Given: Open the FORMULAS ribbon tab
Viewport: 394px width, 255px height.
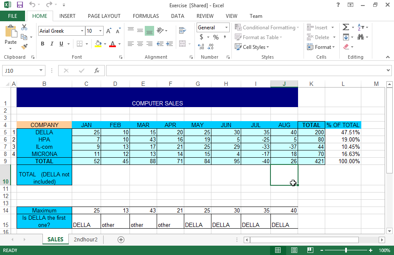Looking at the screenshot, I should click(146, 16).
